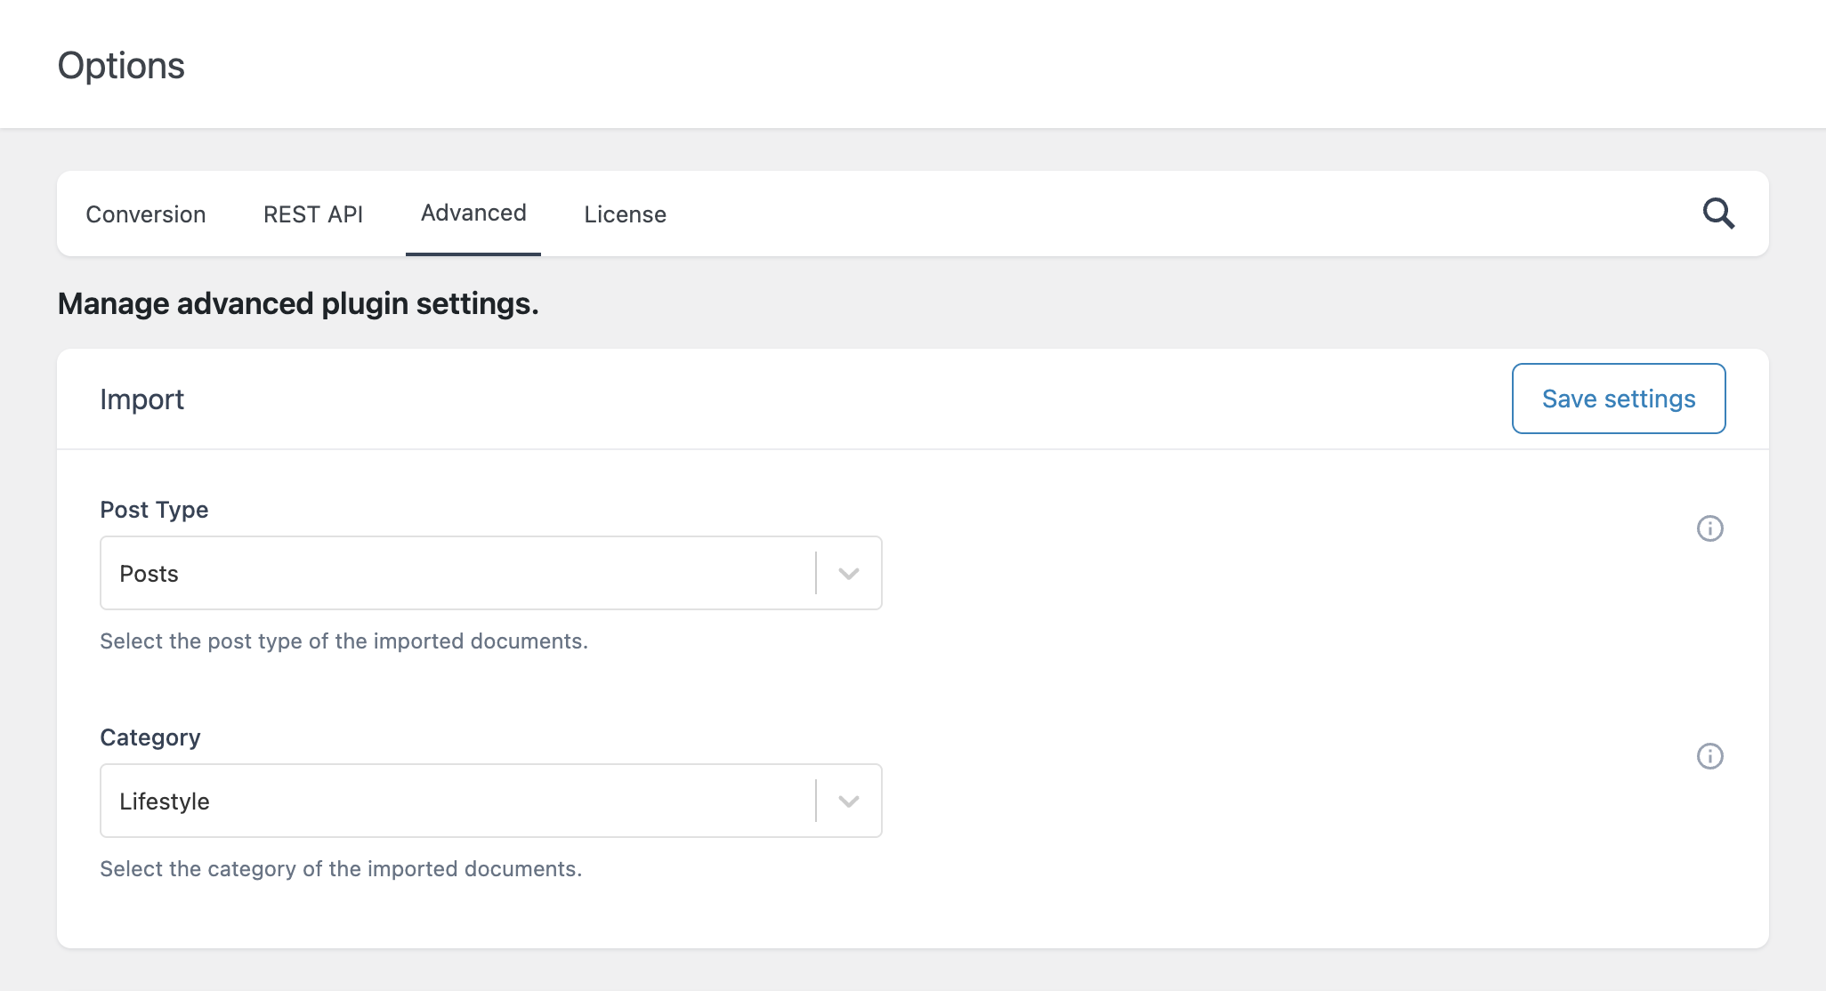The image size is (1826, 991).
Task: Switch to the REST API tab
Action: click(312, 214)
